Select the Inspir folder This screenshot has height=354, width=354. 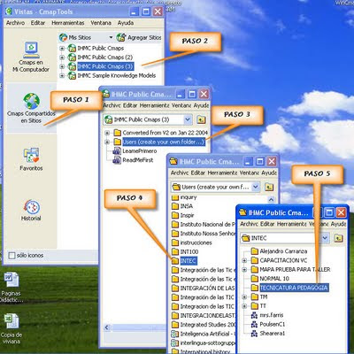click(x=187, y=215)
